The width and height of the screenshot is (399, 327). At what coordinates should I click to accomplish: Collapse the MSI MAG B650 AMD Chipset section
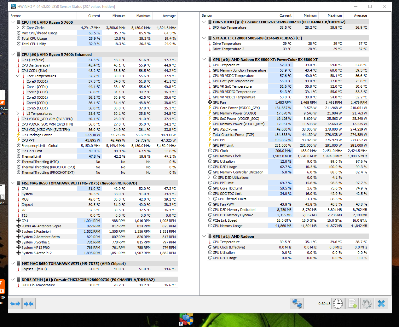(x=13, y=264)
